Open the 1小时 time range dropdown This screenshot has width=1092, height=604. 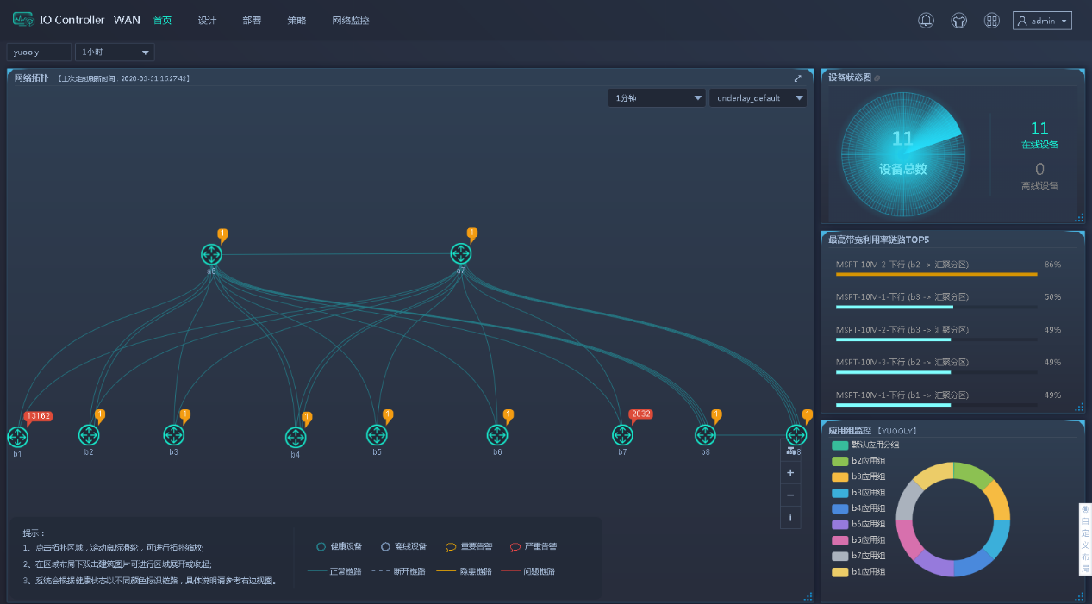tap(115, 53)
